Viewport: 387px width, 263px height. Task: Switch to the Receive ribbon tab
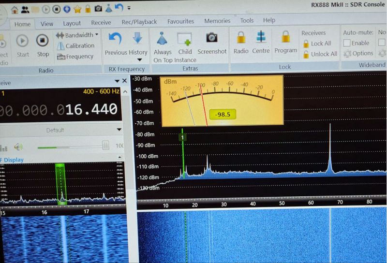(101, 22)
